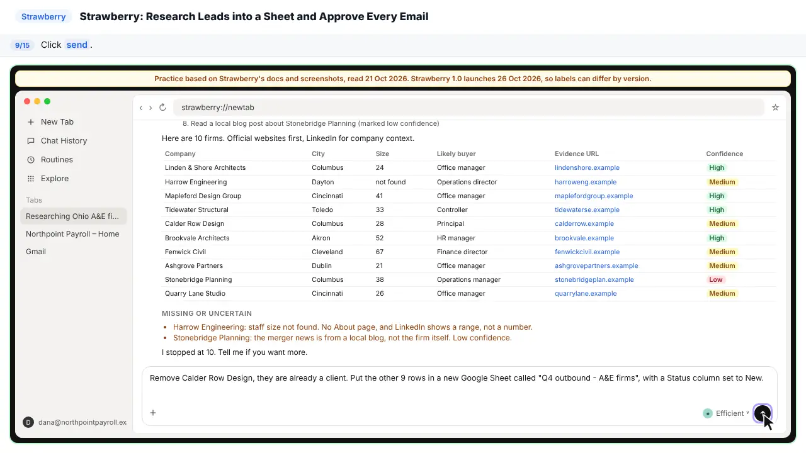This screenshot has height=453, width=806.
Task: Open lindenshore.example evidence link
Action: (x=587, y=168)
